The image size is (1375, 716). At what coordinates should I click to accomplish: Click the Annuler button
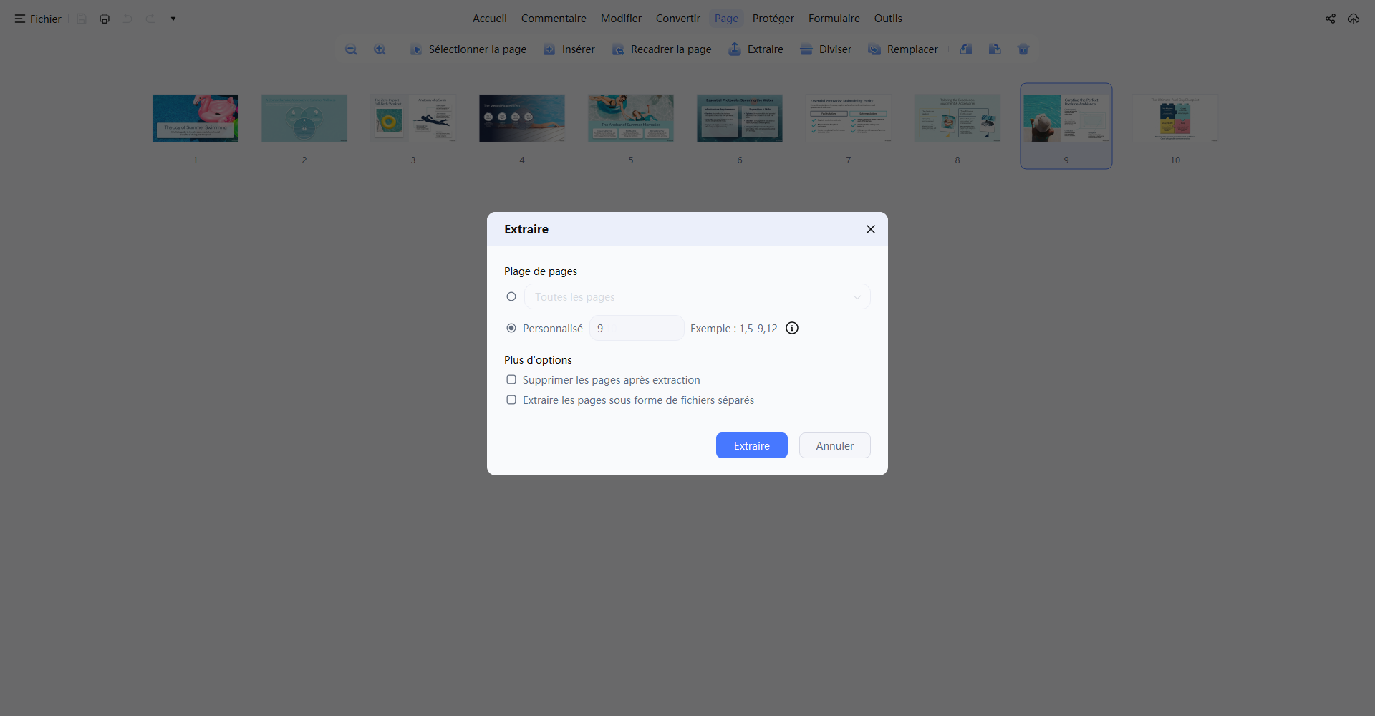tap(835, 445)
